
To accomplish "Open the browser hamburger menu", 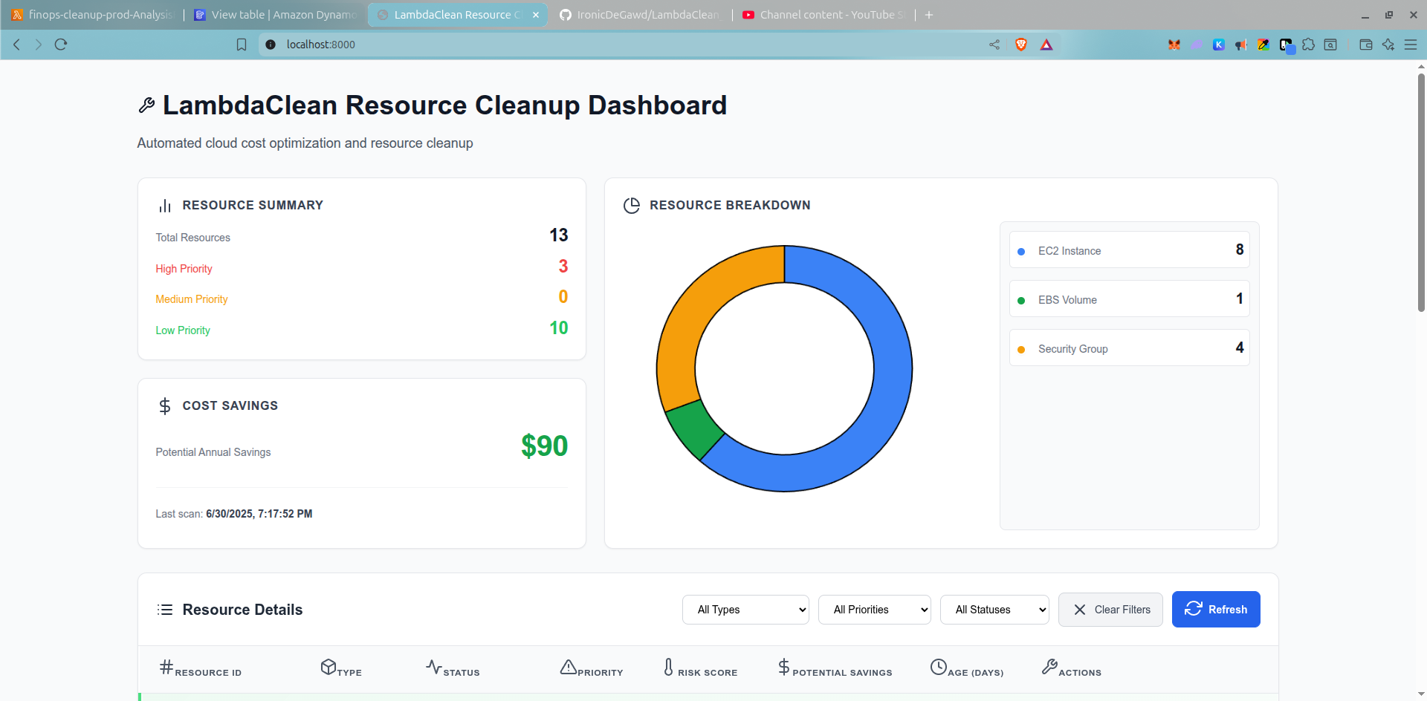I will coord(1411,45).
